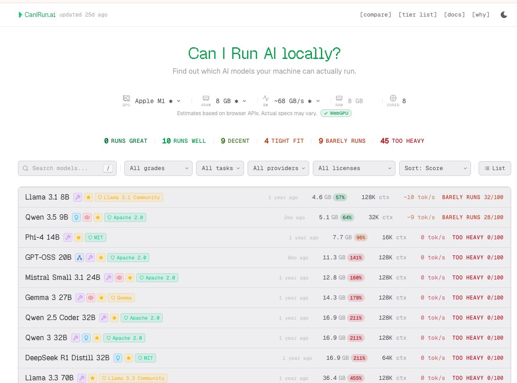Open the tier list link

point(417,14)
